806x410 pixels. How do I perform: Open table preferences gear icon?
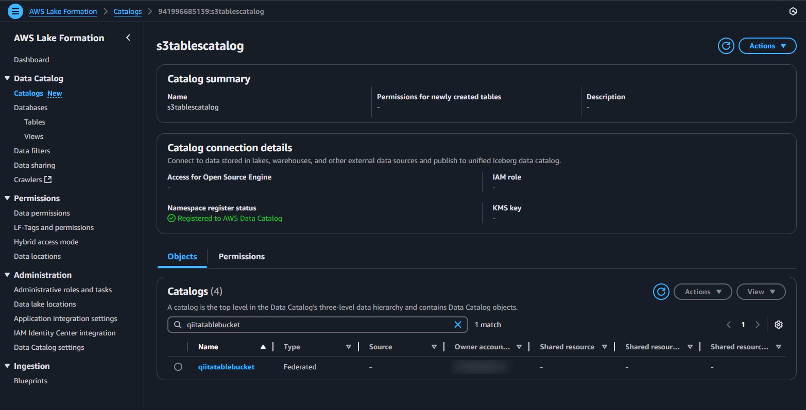click(779, 325)
